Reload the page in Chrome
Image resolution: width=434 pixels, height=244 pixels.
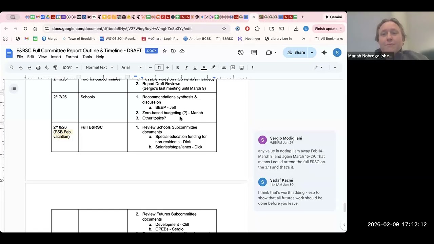(25, 29)
